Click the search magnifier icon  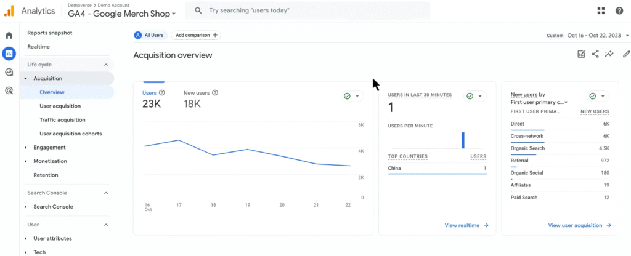(x=198, y=10)
